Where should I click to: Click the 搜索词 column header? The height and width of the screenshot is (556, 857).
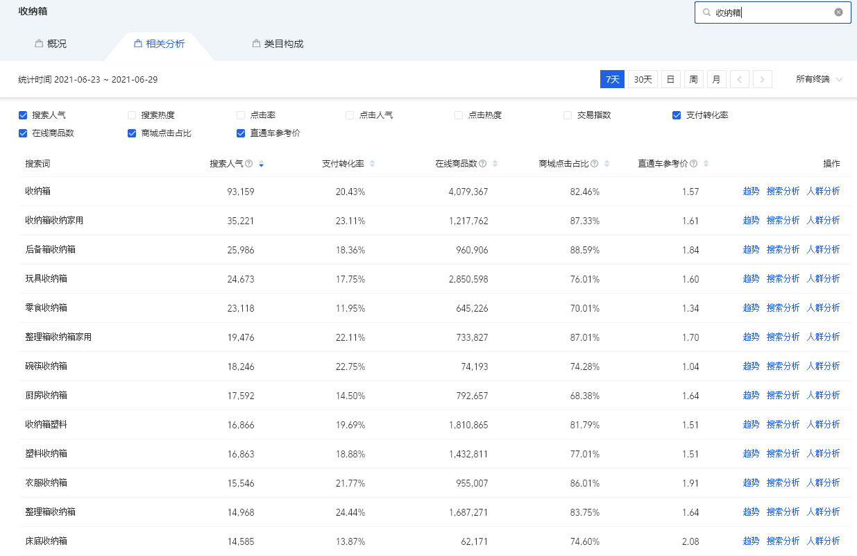[x=37, y=164]
